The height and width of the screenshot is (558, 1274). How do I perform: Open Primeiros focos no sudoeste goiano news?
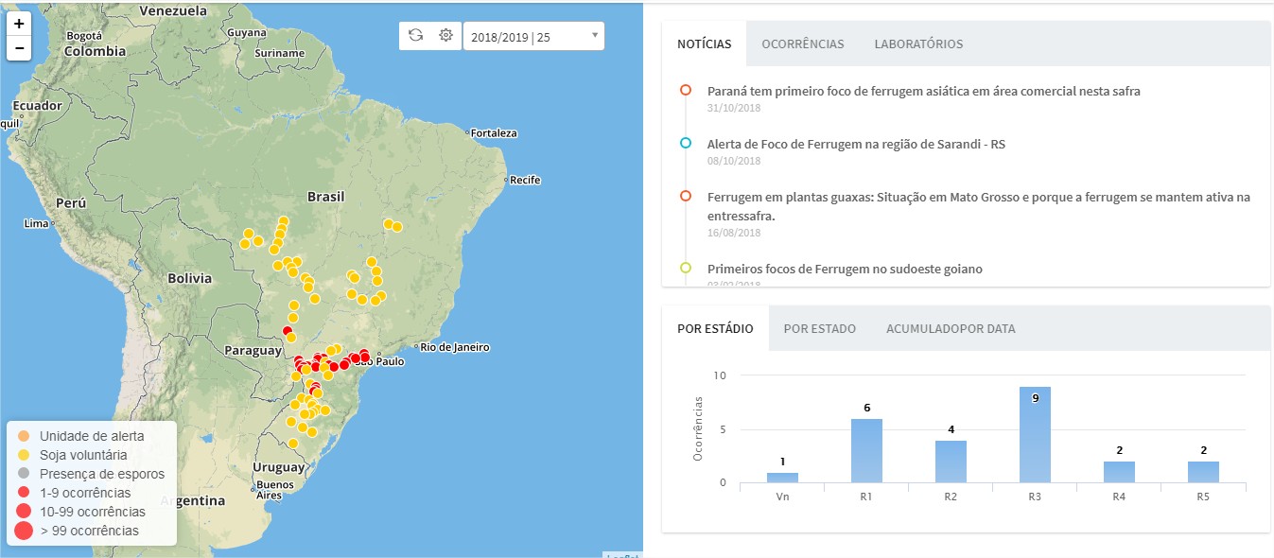(x=845, y=270)
